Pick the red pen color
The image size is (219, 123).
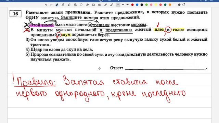tap(132, 5)
